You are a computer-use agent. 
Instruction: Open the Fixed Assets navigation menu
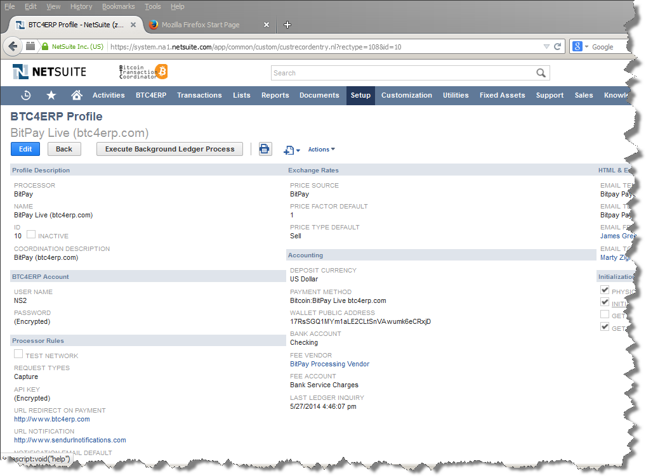pyautogui.click(x=502, y=96)
